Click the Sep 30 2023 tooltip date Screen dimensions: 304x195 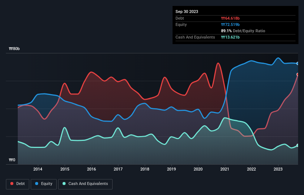(x=187, y=11)
